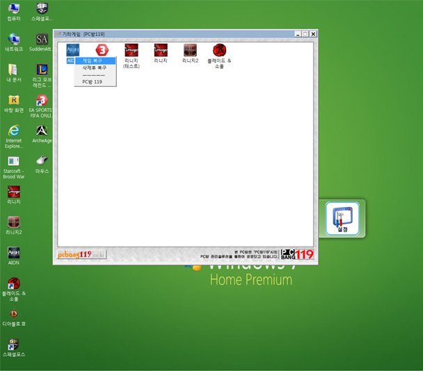Select 스페셜포... icon at top of desktop
423x371 pixels.
[42, 12]
